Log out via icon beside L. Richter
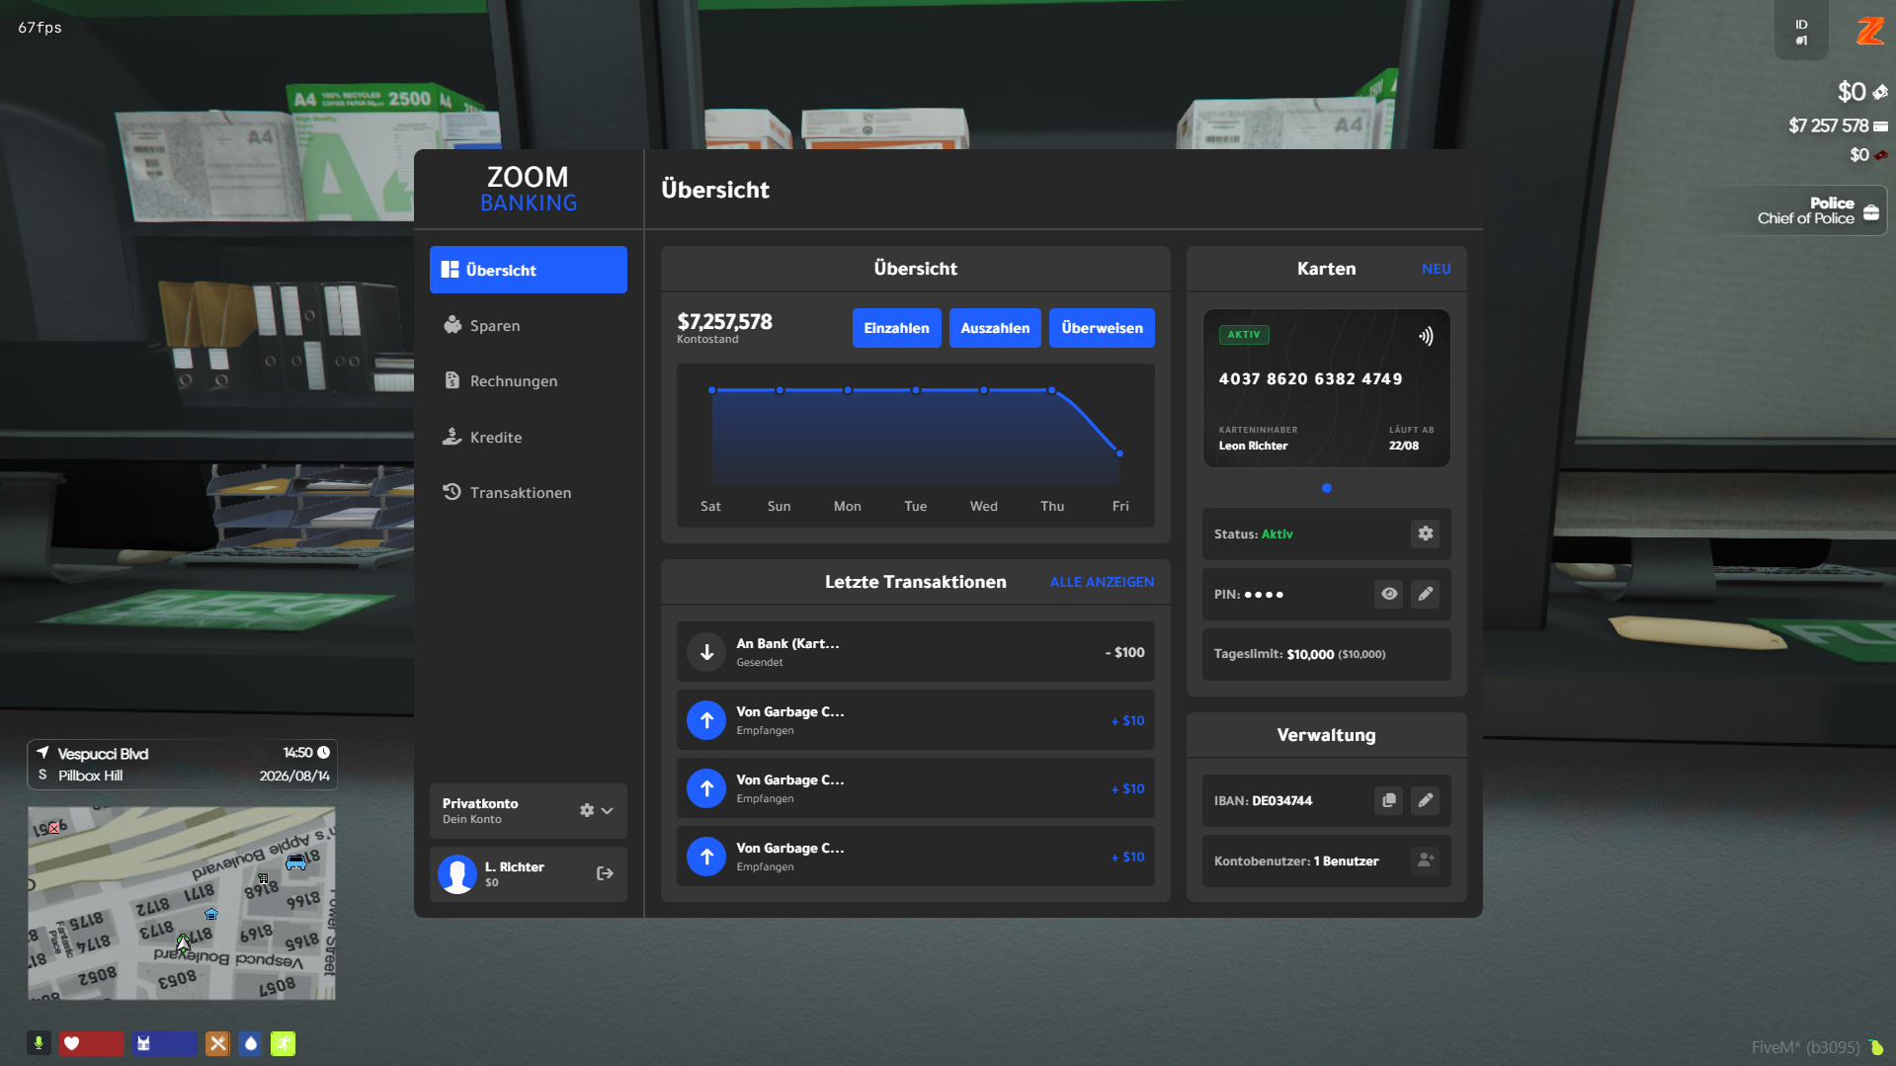The image size is (1896, 1066). click(x=605, y=873)
